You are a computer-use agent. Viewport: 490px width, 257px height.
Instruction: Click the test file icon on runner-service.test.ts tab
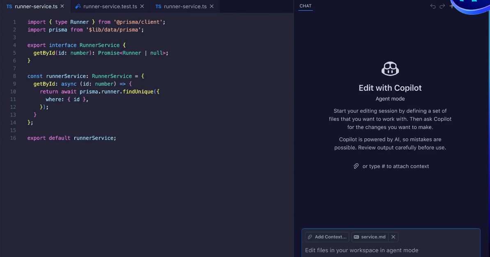[78, 6]
